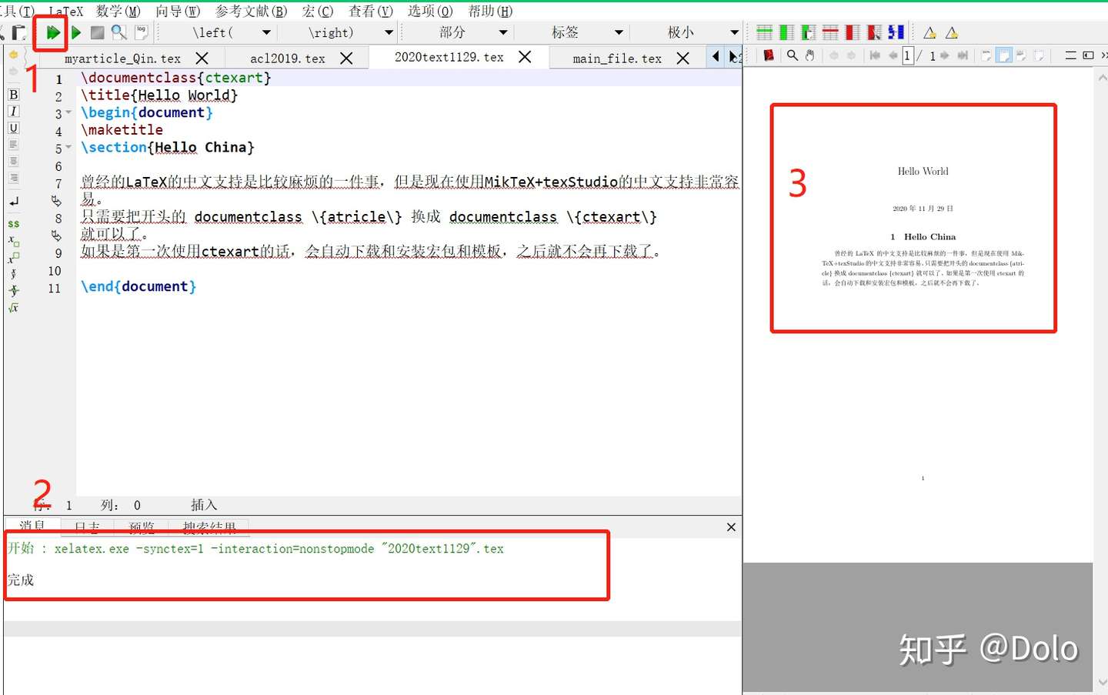
Task: Open the LaTeX menu
Action: click(x=65, y=11)
